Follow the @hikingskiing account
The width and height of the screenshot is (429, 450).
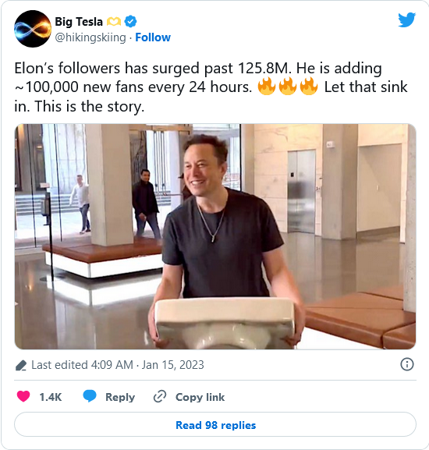[153, 37]
